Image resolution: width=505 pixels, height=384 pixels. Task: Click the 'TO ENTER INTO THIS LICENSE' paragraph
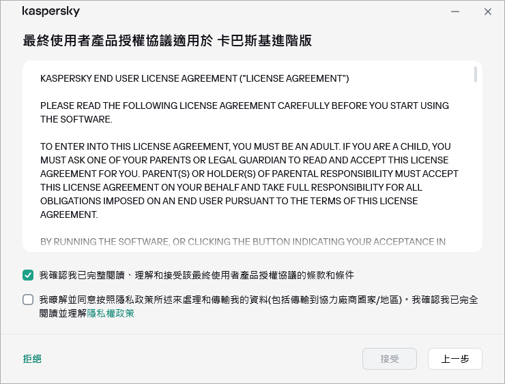pyautogui.click(x=249, y=180)
